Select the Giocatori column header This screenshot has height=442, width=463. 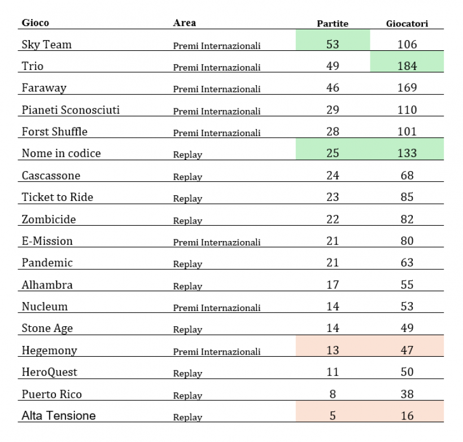(407, 23)
